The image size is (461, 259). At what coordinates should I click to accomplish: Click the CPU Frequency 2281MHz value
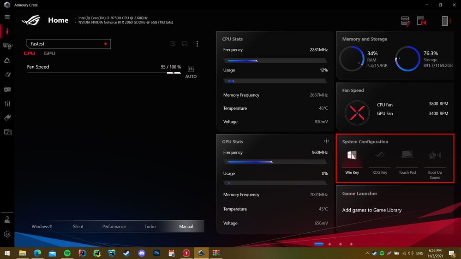[319, 50]
